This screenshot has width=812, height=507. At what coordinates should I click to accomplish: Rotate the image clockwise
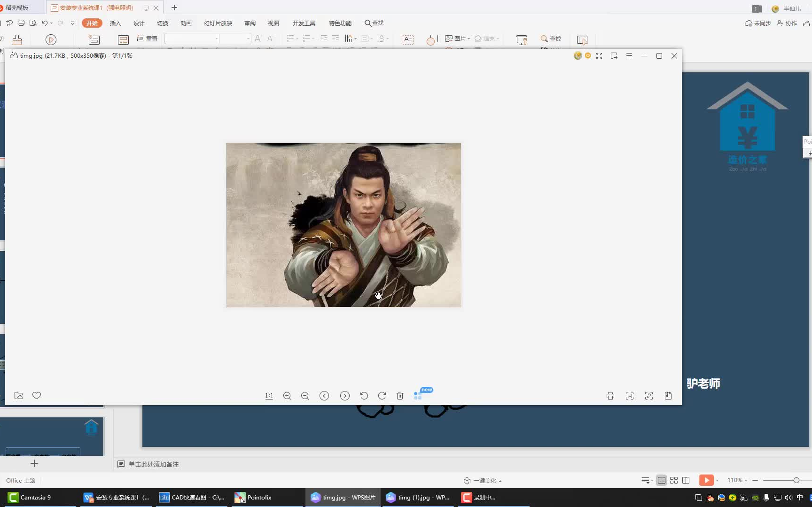[x=382, y=396]
